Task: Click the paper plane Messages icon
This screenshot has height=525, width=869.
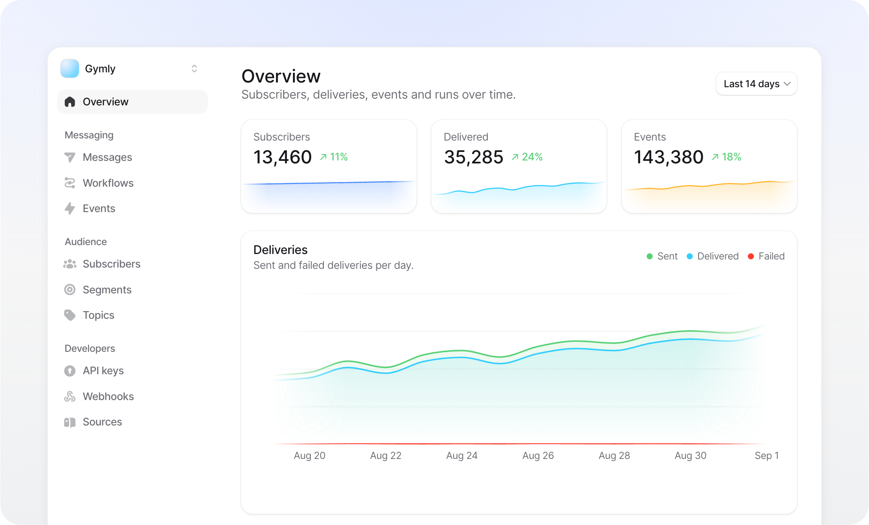Action: click(70, 157)
